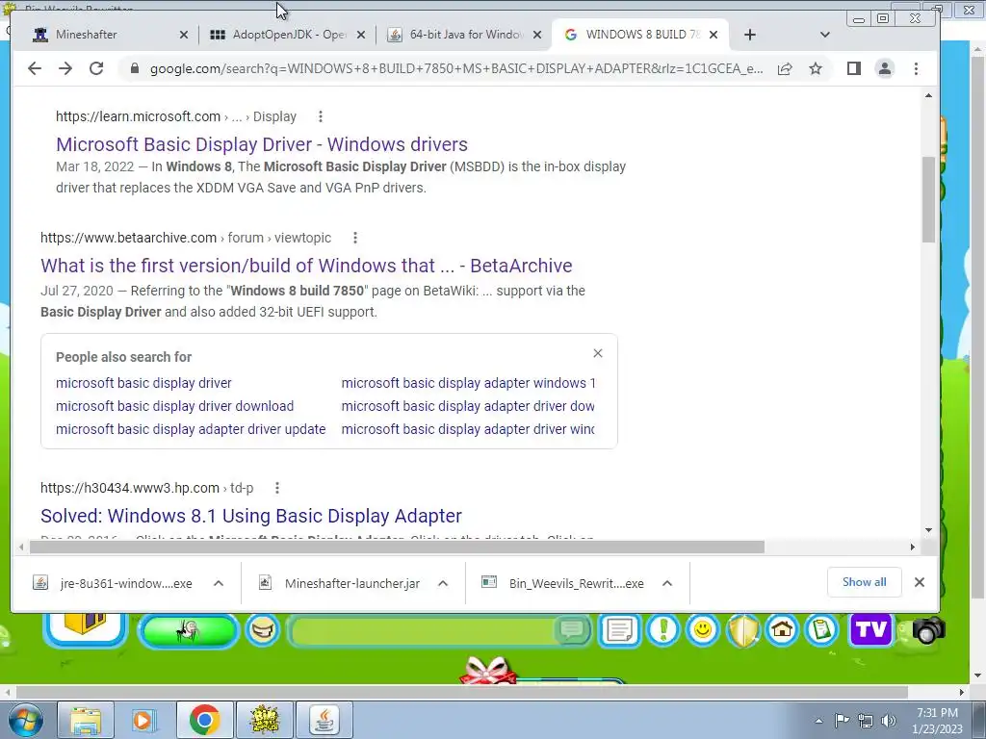Click the page vertical scrollbar thumb
The width and height of the screenshot is (986, 739).
[929, 199]
